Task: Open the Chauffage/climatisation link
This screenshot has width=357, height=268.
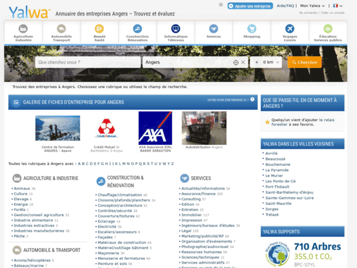Action: [120, 195]
